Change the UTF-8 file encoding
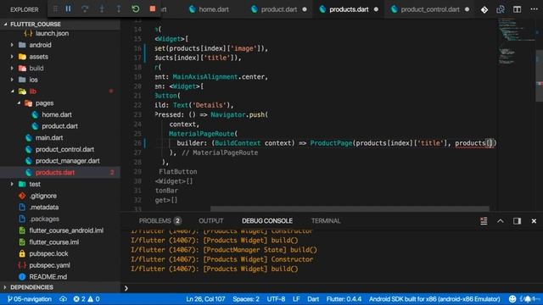Viewport: 543px width, 305px height. click(x=276, y=299)
